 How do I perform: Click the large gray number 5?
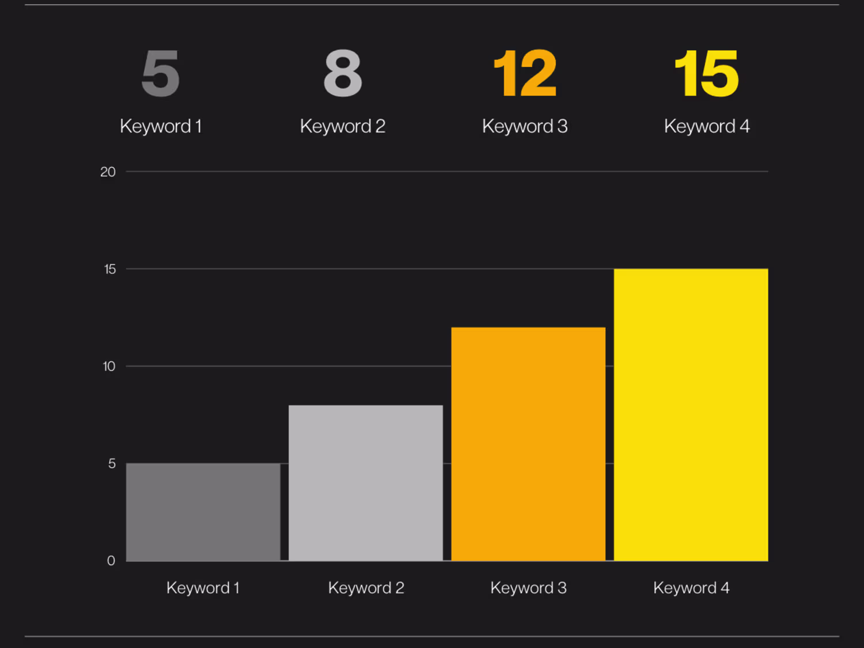tap(161, 74)
